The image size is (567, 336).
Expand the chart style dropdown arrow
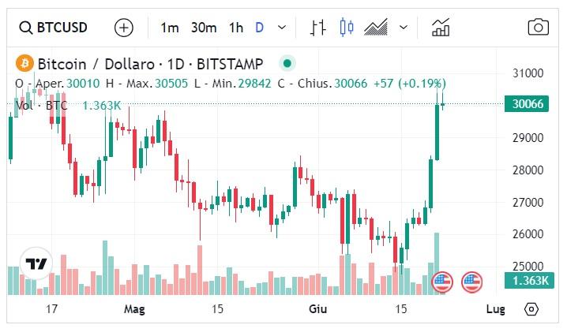coord(404,28)
